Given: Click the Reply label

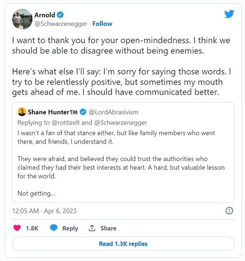Looking at the screenshot, I should point(70,228).
